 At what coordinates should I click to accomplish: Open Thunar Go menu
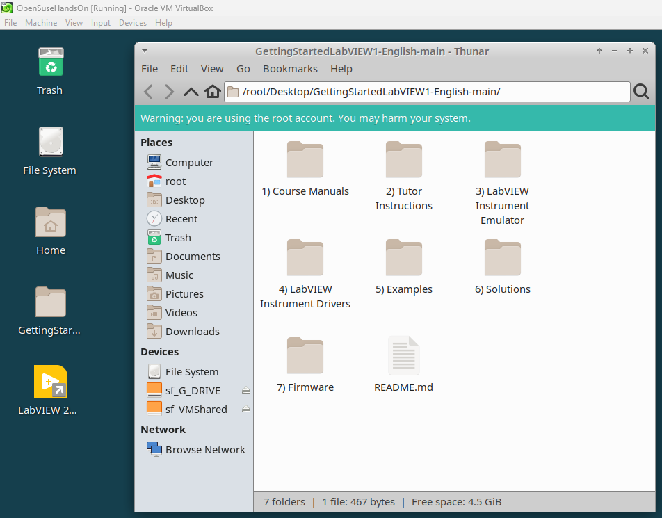243,69
